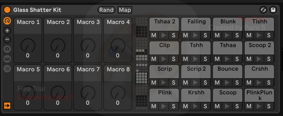Mute the Krshh drum pad

[x=185, y=106]
